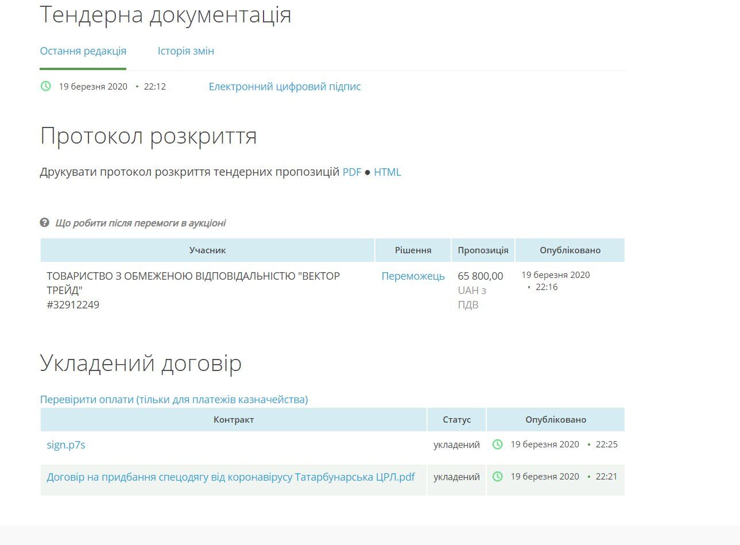This screenshot has height=545, width=740.
Task: Open the Електронний цифровий підпис link
Action: pyautogui.click(x=285, y=87)
